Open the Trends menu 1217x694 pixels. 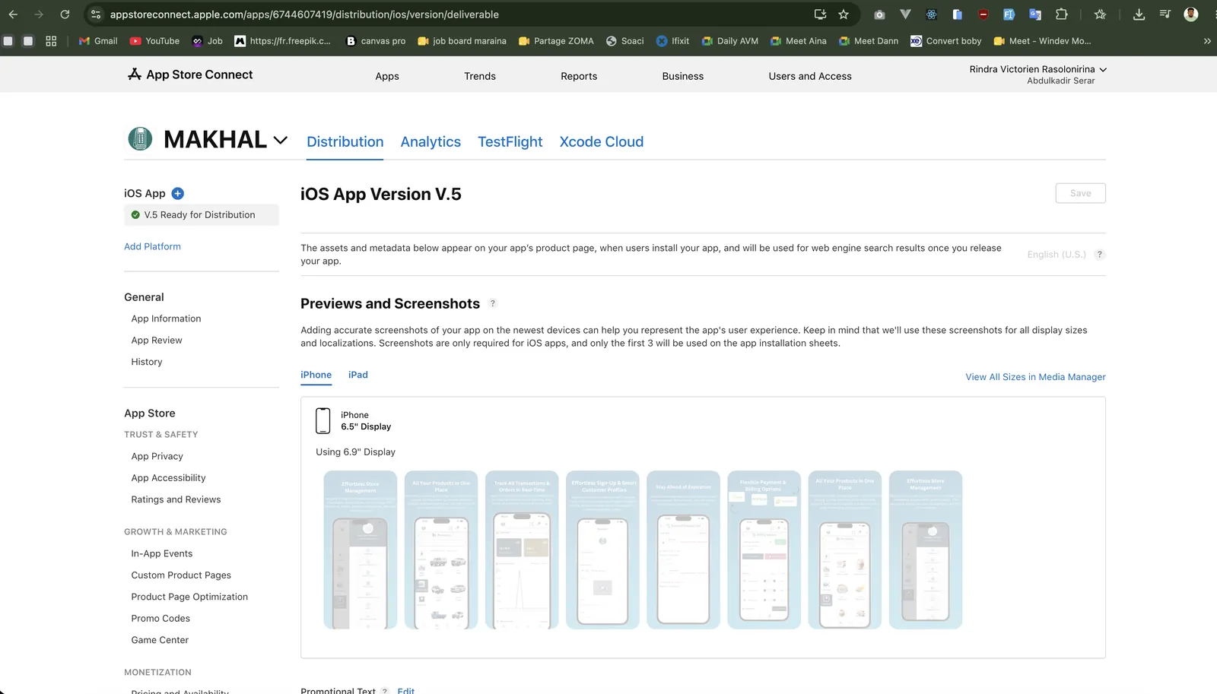(480, 76)
